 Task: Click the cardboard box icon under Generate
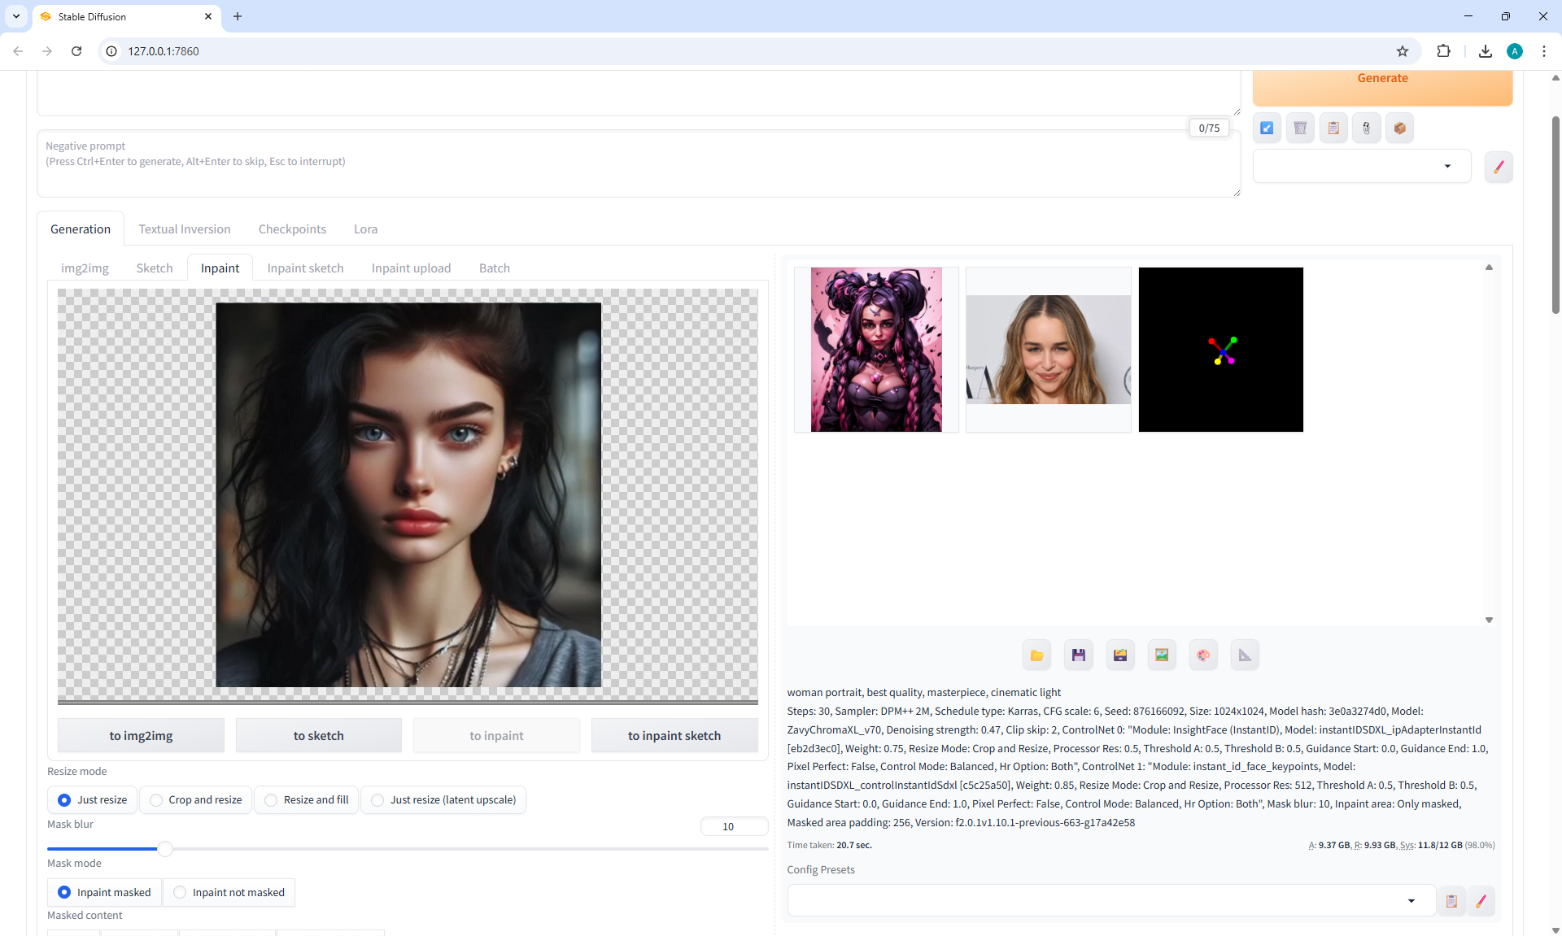tap(1399, 128)
